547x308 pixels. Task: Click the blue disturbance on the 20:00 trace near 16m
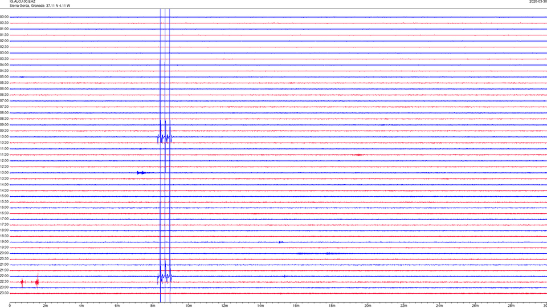tap(304, 253)
